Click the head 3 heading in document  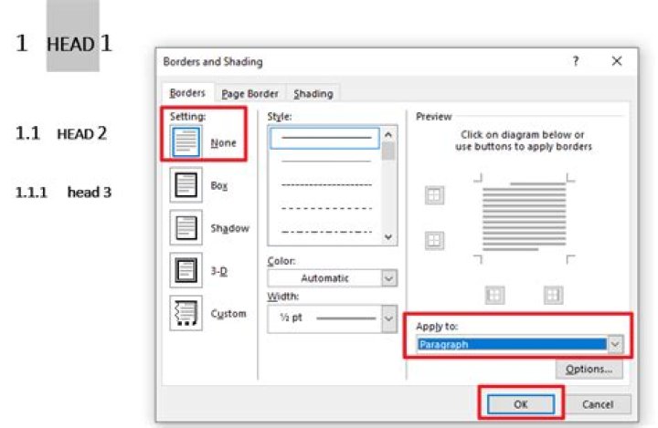[x=89, y=192]
